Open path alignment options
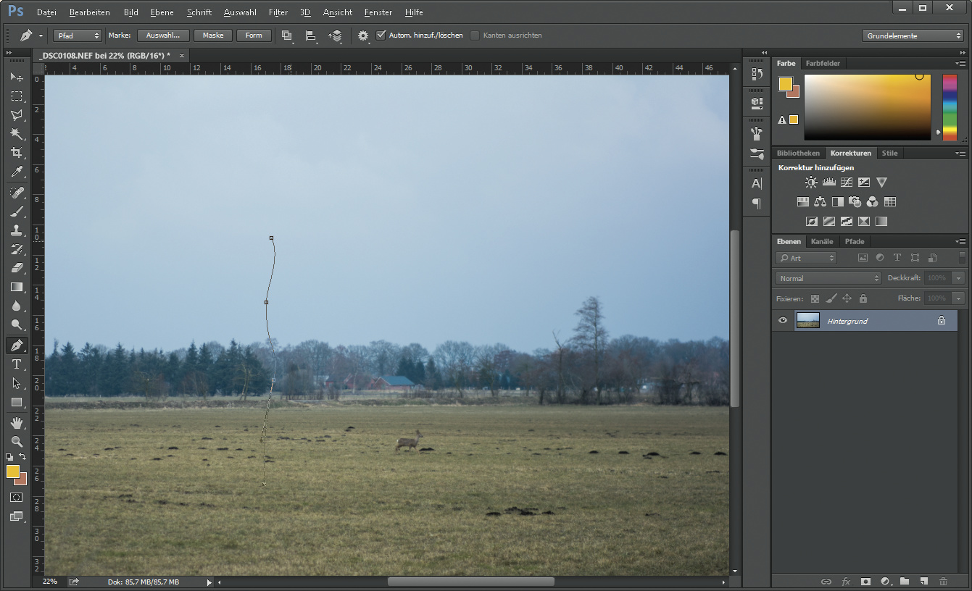 tap(311, 35)
